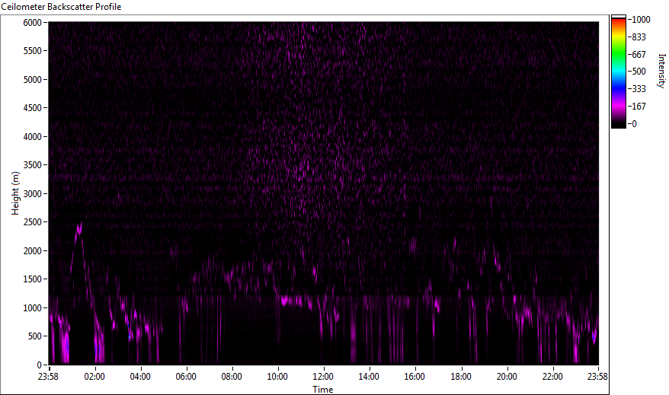The width and height of the screenshot is (669, 395).
Task: Click the 3000 height axis tick
Action: click(x=33, y=194)
